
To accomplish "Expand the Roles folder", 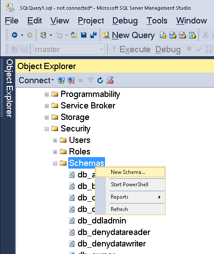I will coord(55,152).
